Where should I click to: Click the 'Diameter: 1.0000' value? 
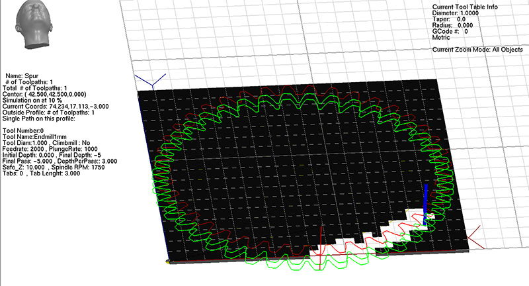(x=456, y=13)
